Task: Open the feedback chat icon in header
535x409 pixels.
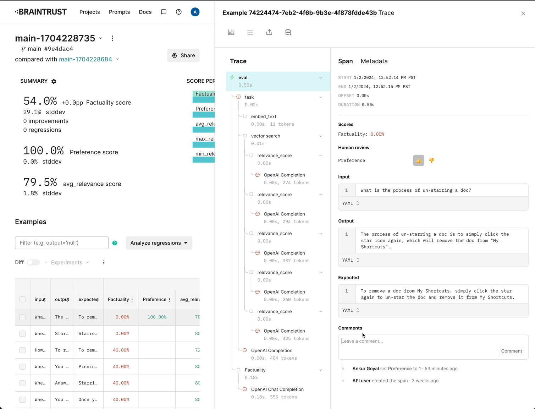Action: [x=164, y=12]
